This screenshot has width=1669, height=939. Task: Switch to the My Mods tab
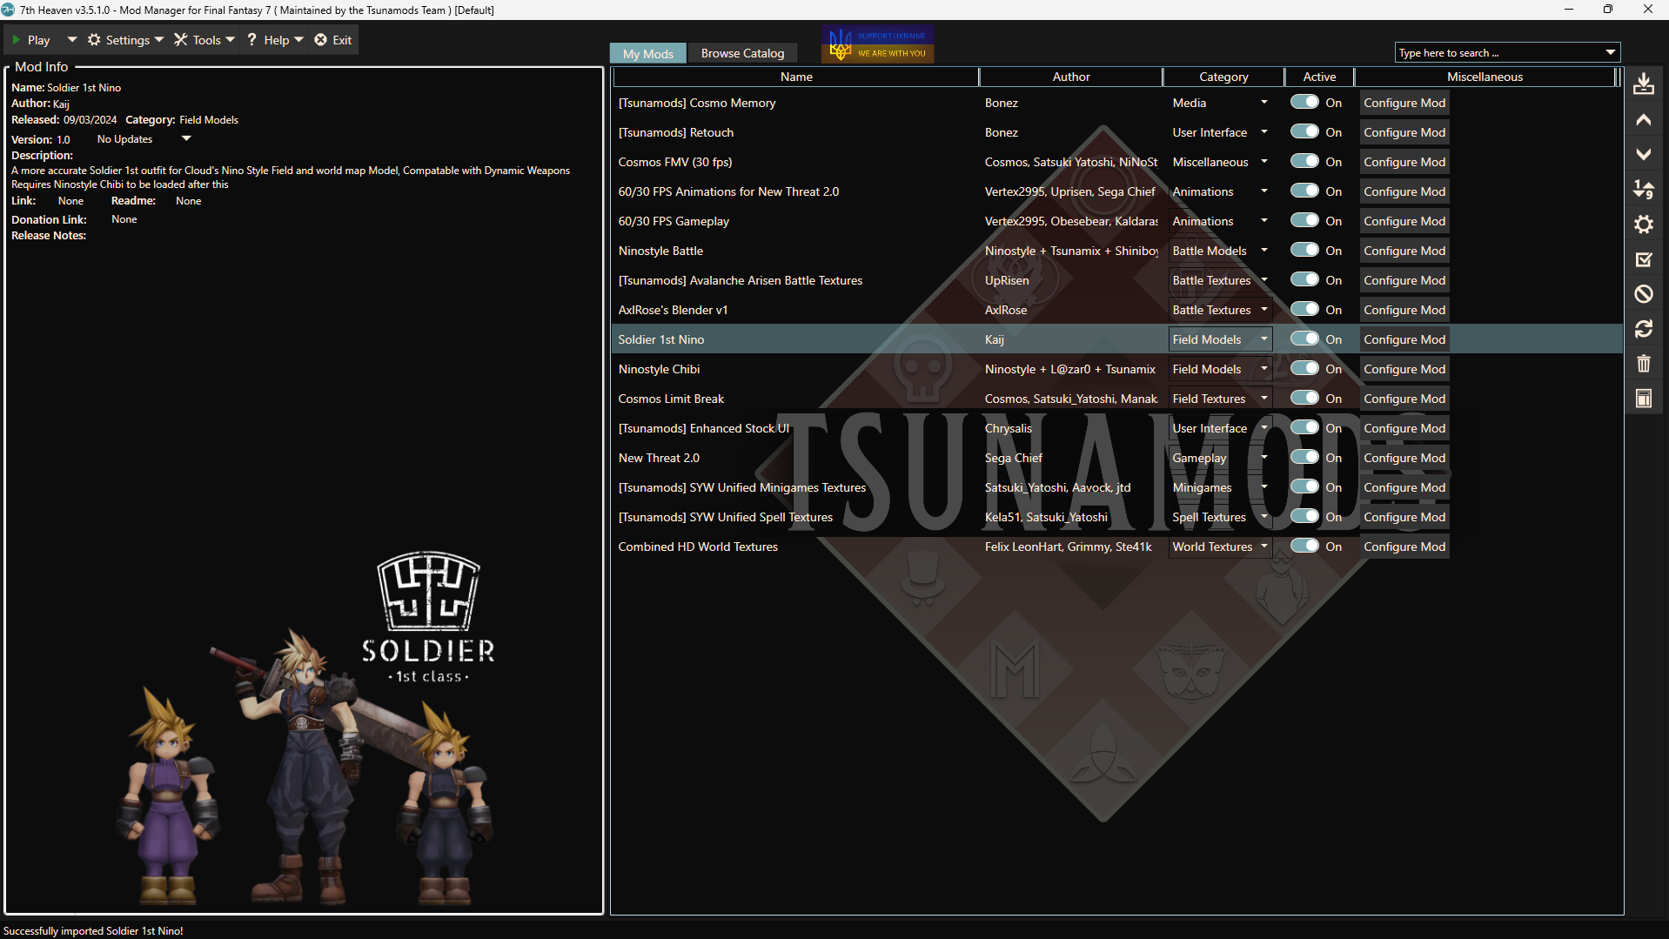(647, 53)
